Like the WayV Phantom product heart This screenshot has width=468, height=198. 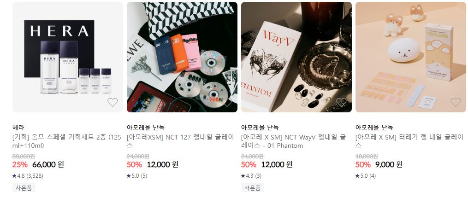[x=341, y=102]
